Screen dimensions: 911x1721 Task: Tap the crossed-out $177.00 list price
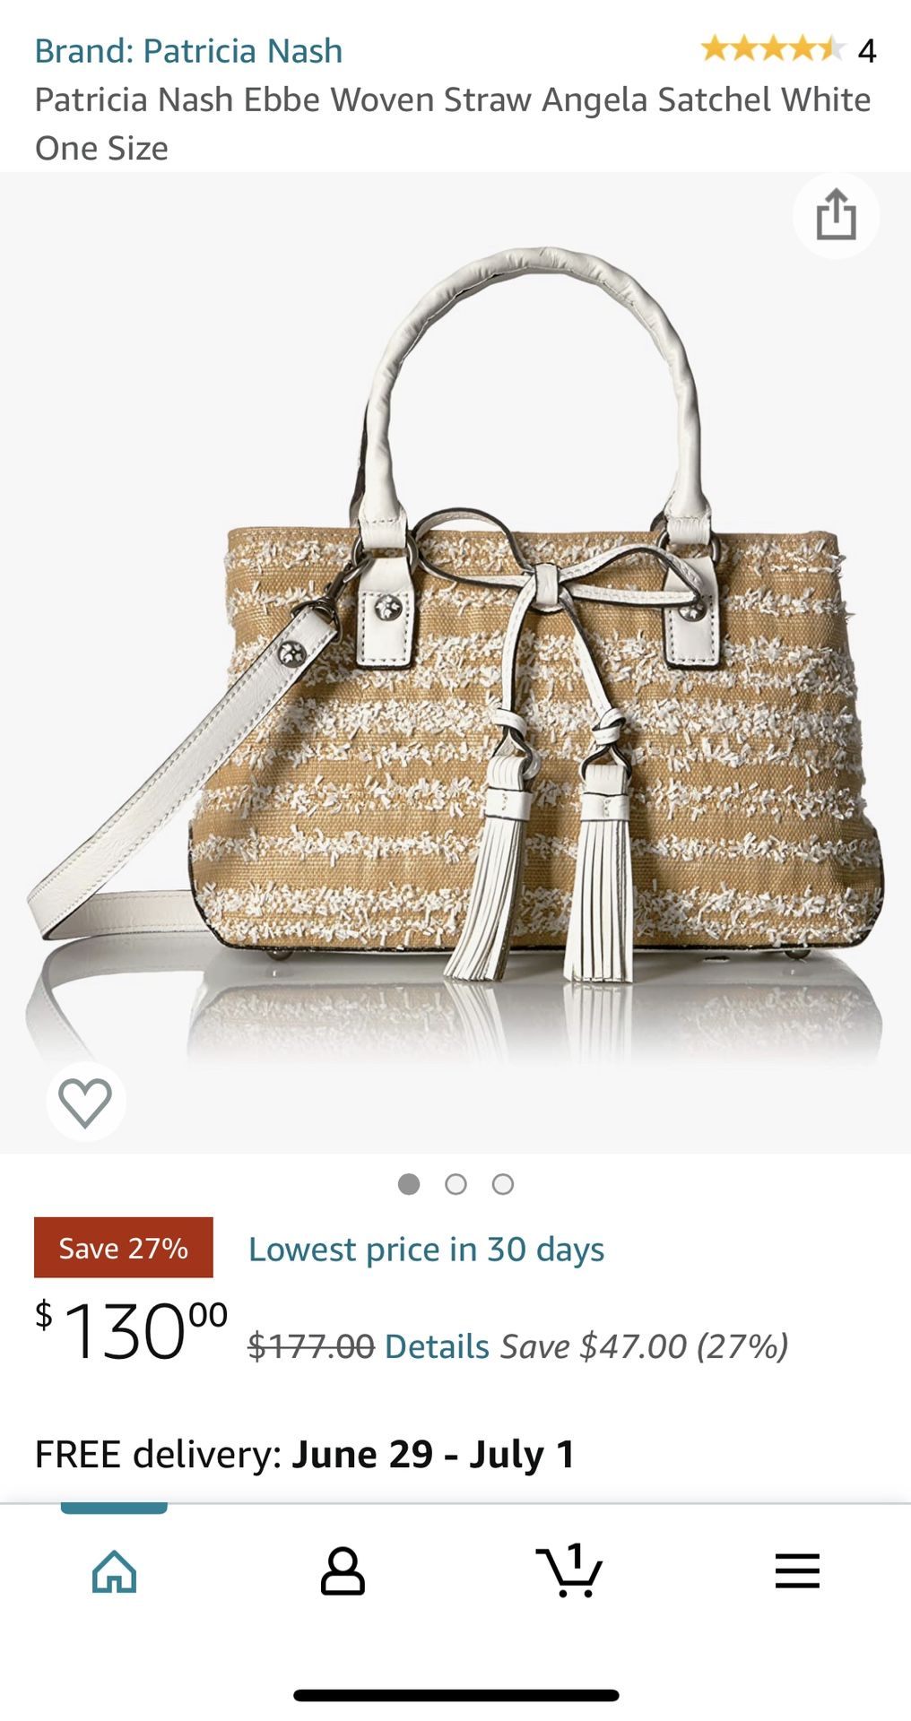point(311,1346)
